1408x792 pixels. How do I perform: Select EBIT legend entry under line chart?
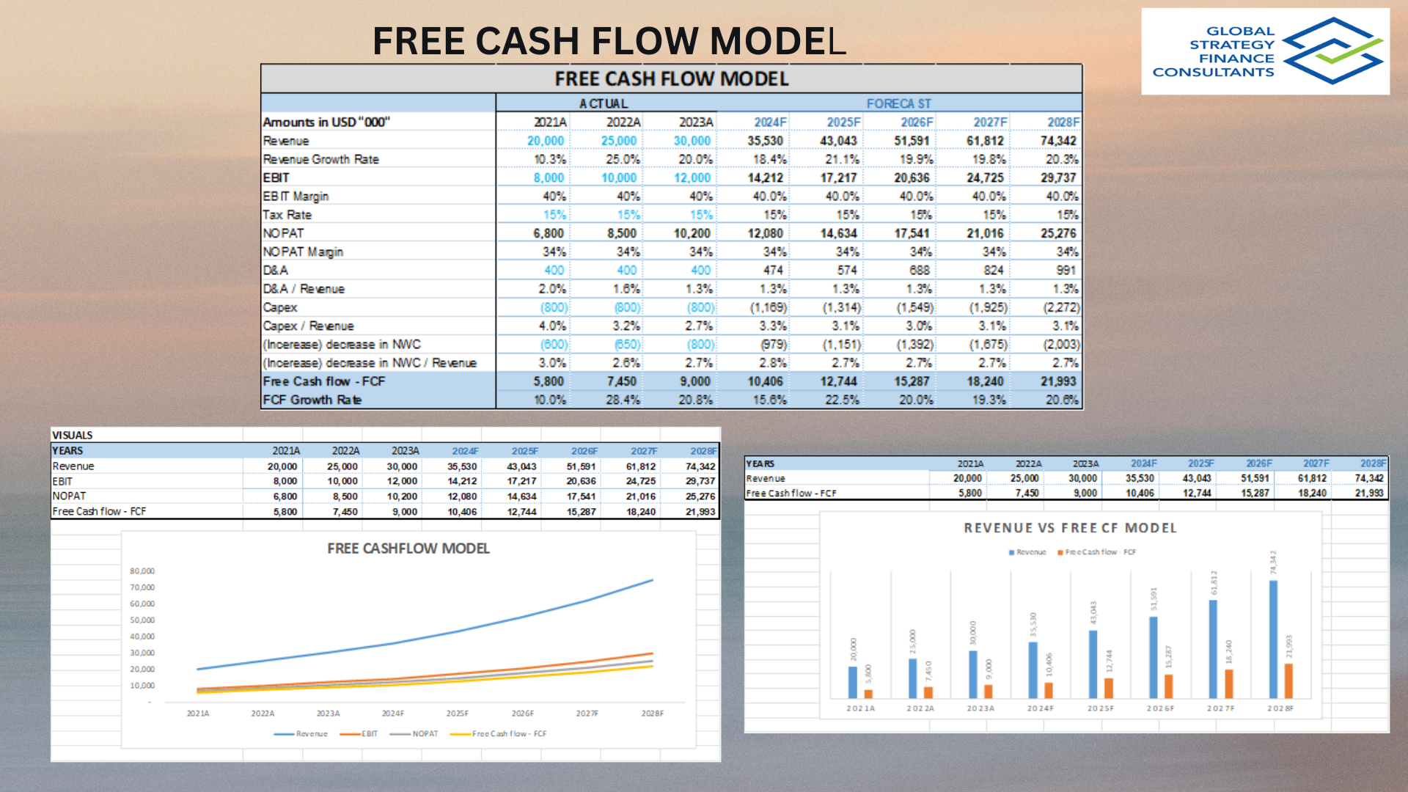point(359,733)
